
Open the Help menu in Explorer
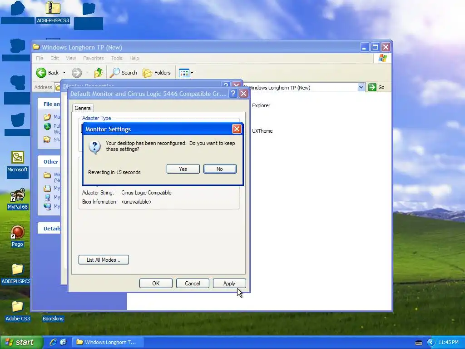coord(134,58)
